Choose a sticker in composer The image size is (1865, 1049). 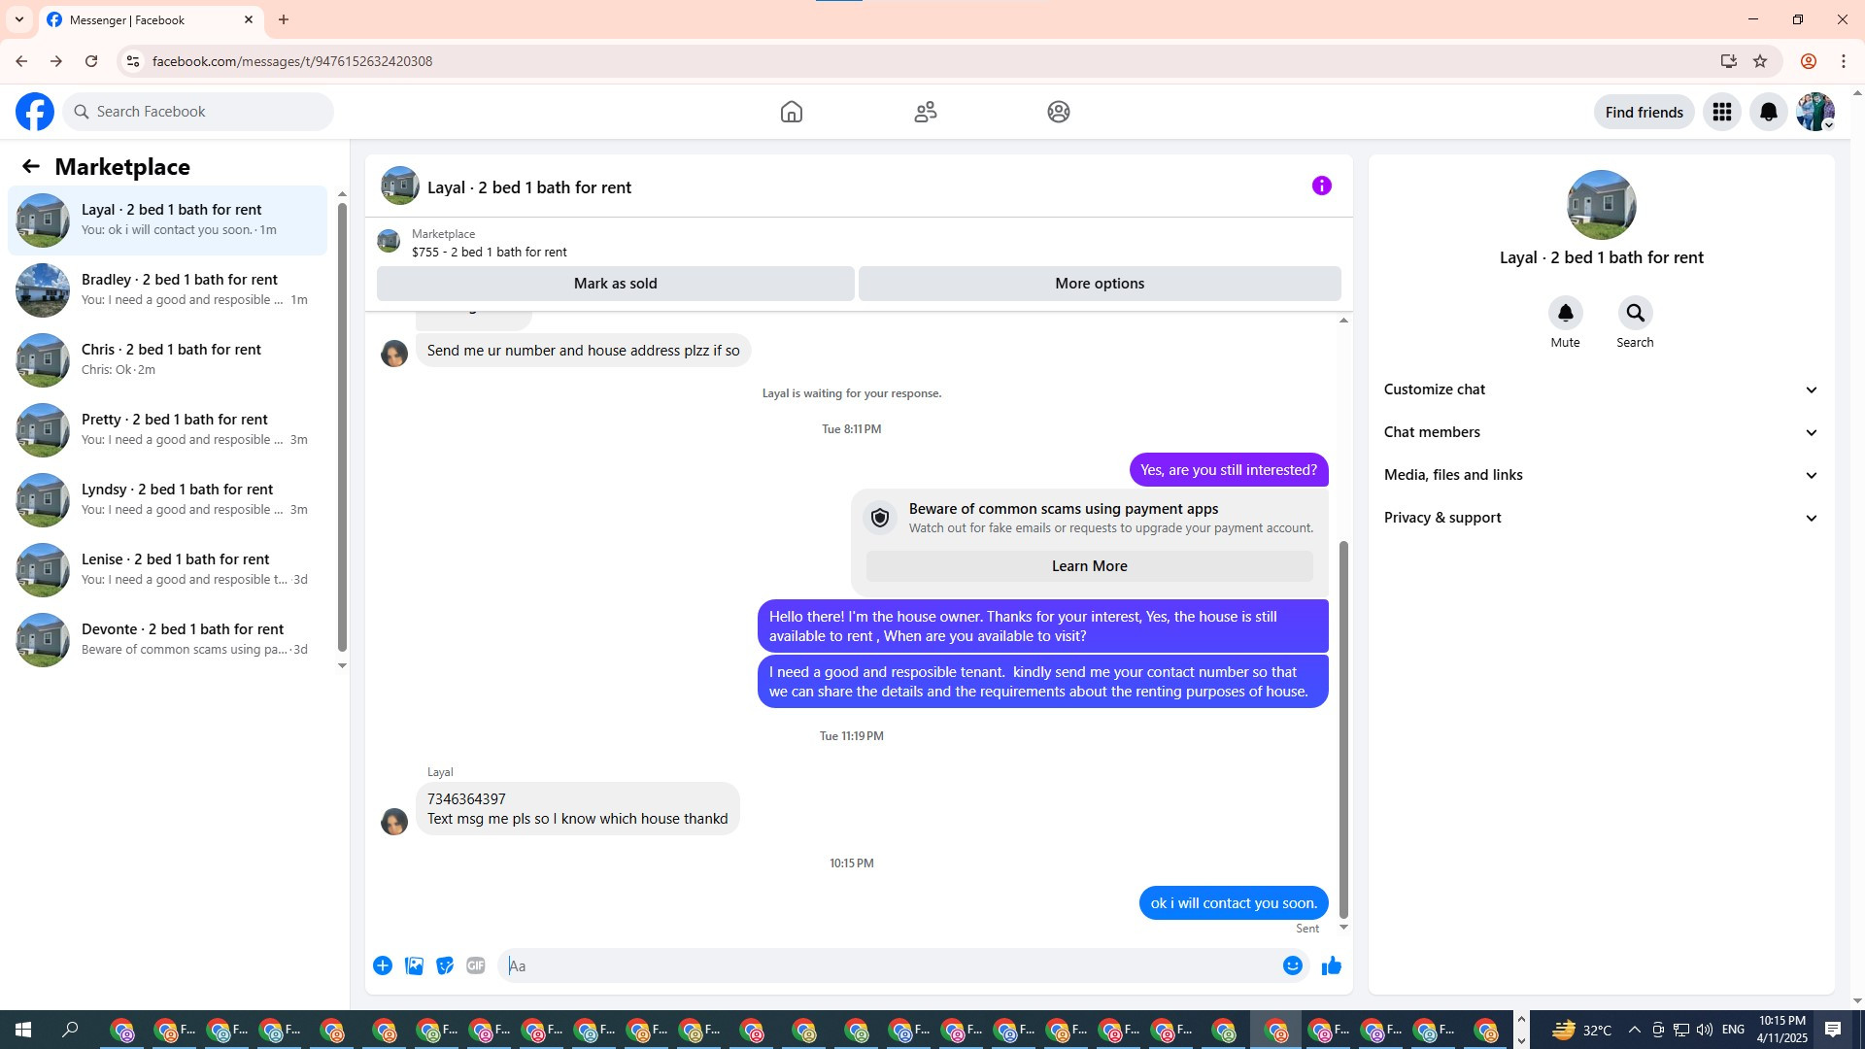(x=445, y=965)
